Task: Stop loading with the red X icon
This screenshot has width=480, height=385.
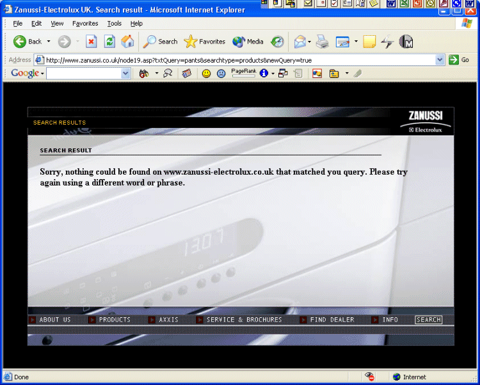Action: [x=91, y=42]
